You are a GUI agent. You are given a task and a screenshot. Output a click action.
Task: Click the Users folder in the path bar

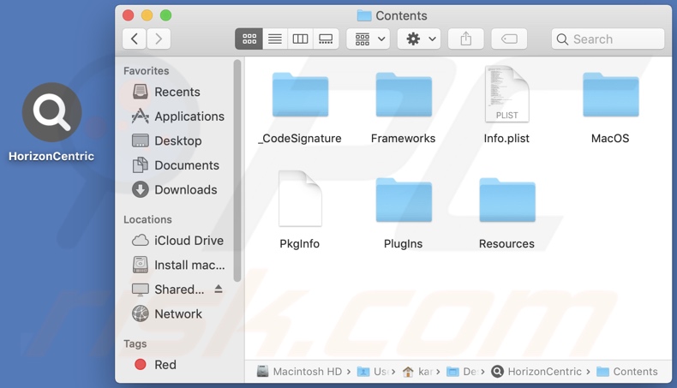click(373, 372)
